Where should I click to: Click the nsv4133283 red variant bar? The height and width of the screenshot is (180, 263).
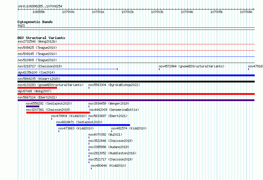point(37,88)
